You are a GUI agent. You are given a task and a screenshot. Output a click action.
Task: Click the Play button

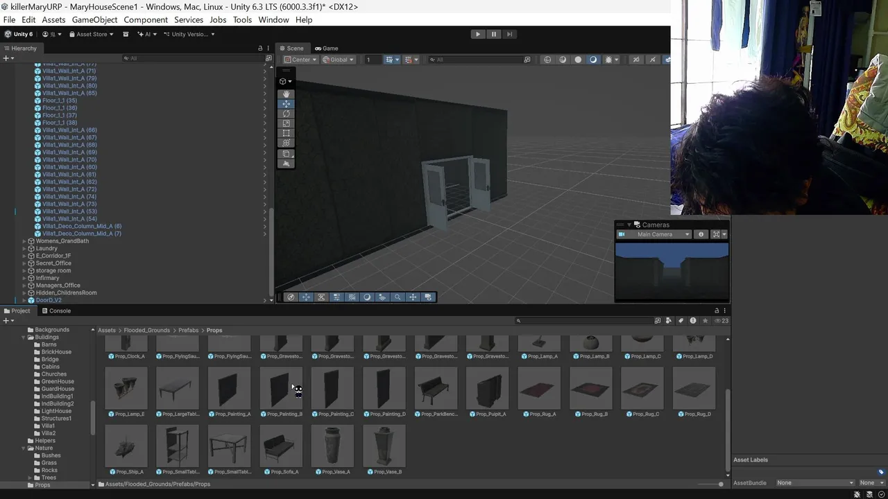(x=477, y=34)
